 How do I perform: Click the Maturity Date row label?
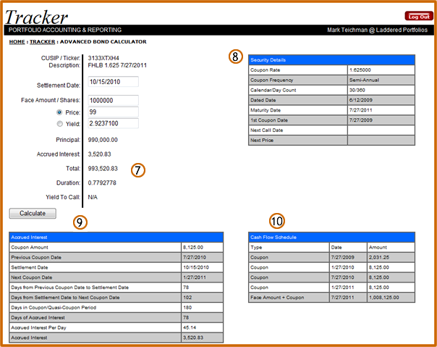[266, 110]
